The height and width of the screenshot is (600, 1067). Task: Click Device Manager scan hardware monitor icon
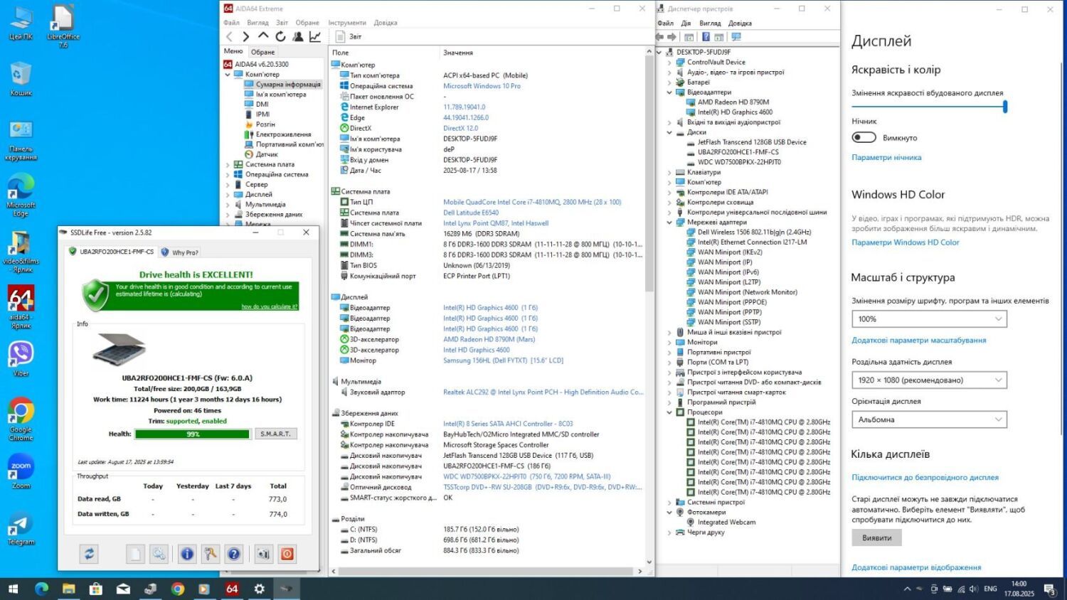click(x=736, y=37)
